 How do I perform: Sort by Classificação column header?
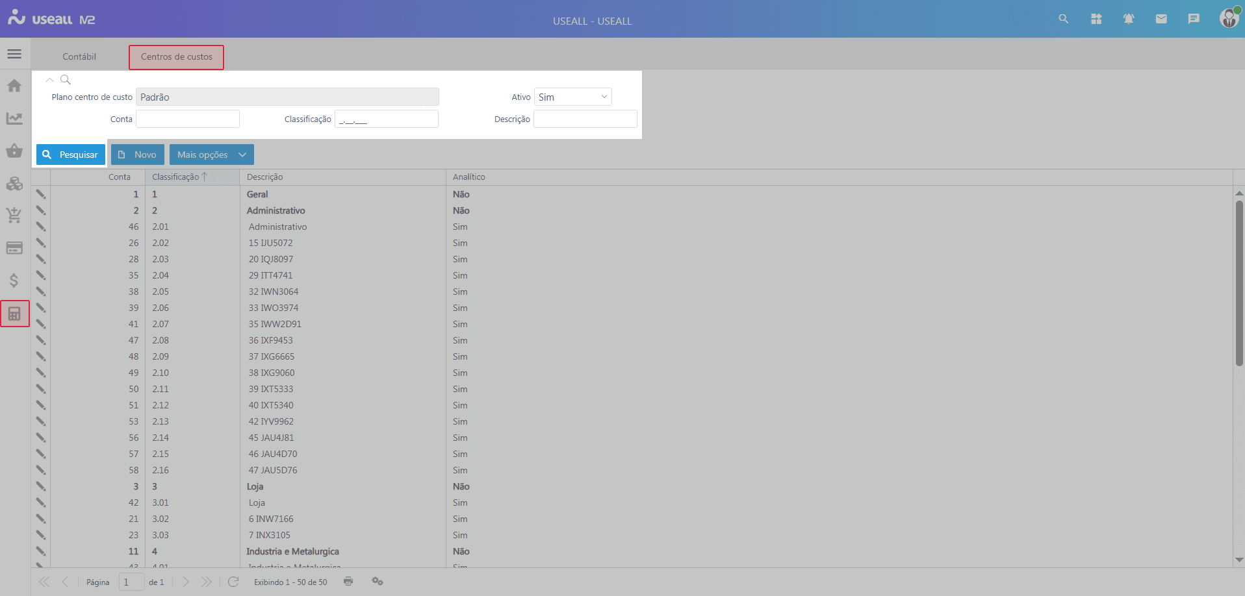coord(175,177)
